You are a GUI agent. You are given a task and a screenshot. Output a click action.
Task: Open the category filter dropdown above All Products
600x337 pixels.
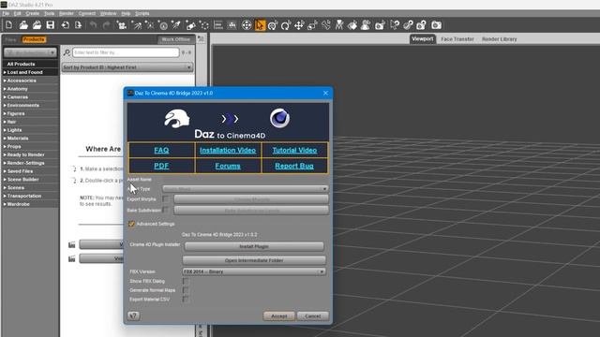coord(30,52)
